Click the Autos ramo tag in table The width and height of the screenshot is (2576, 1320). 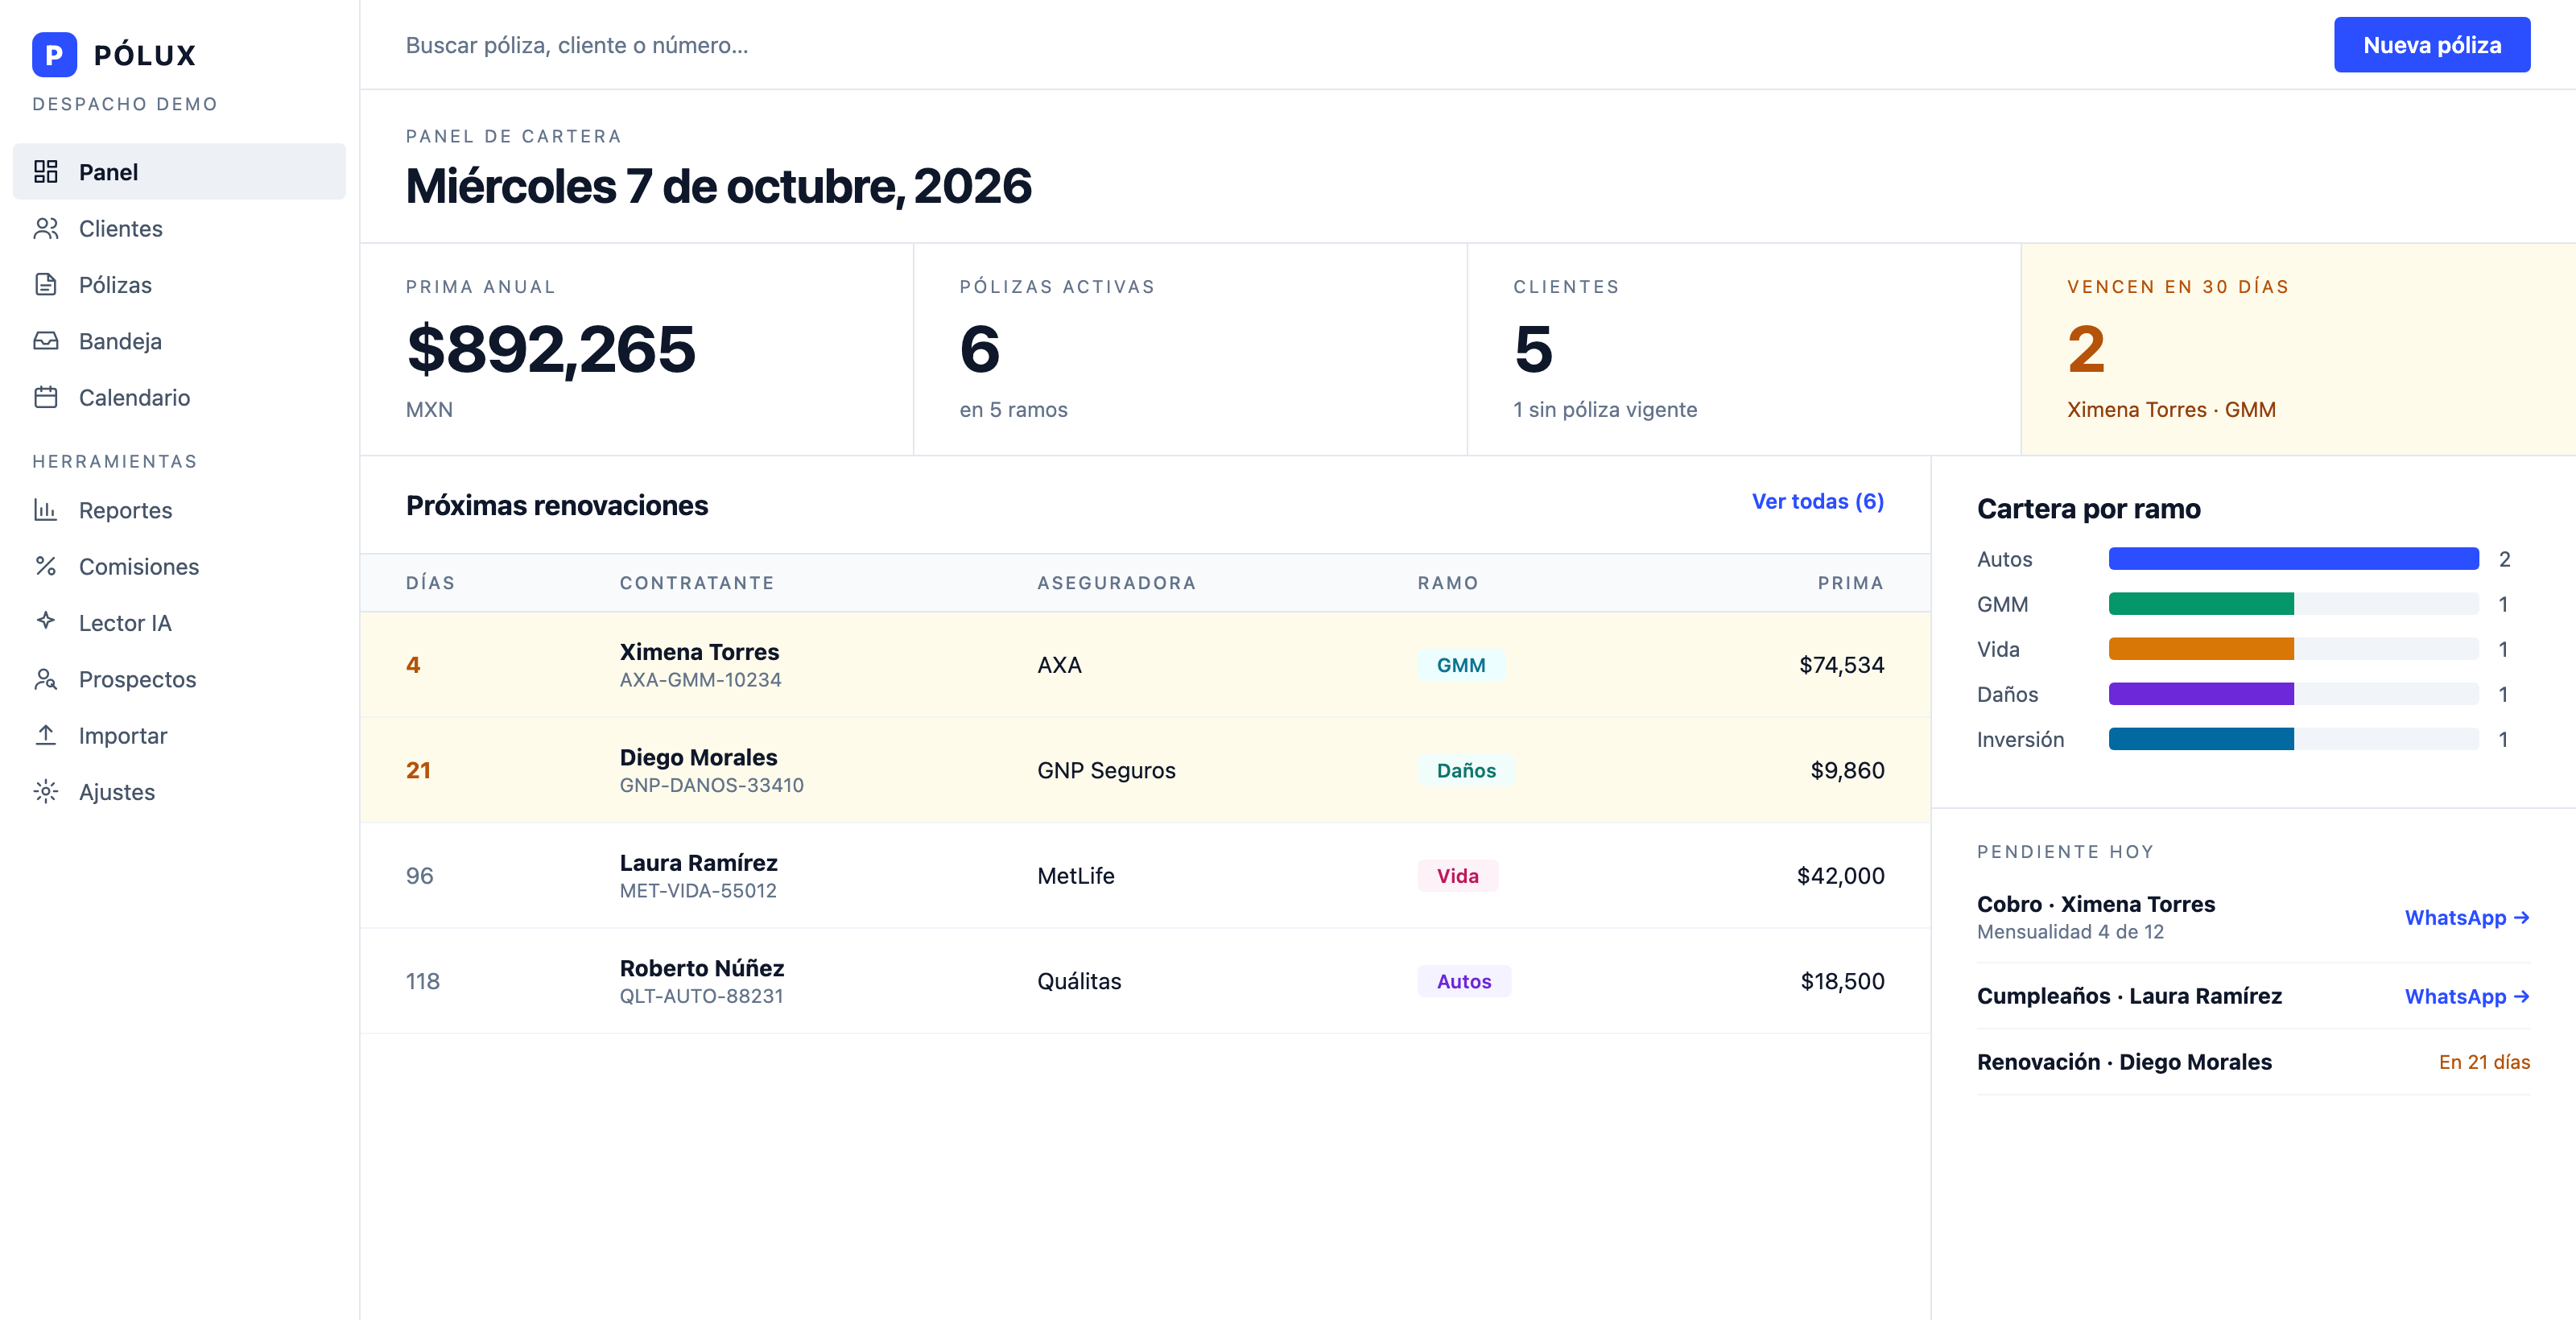pos(1464,982)
